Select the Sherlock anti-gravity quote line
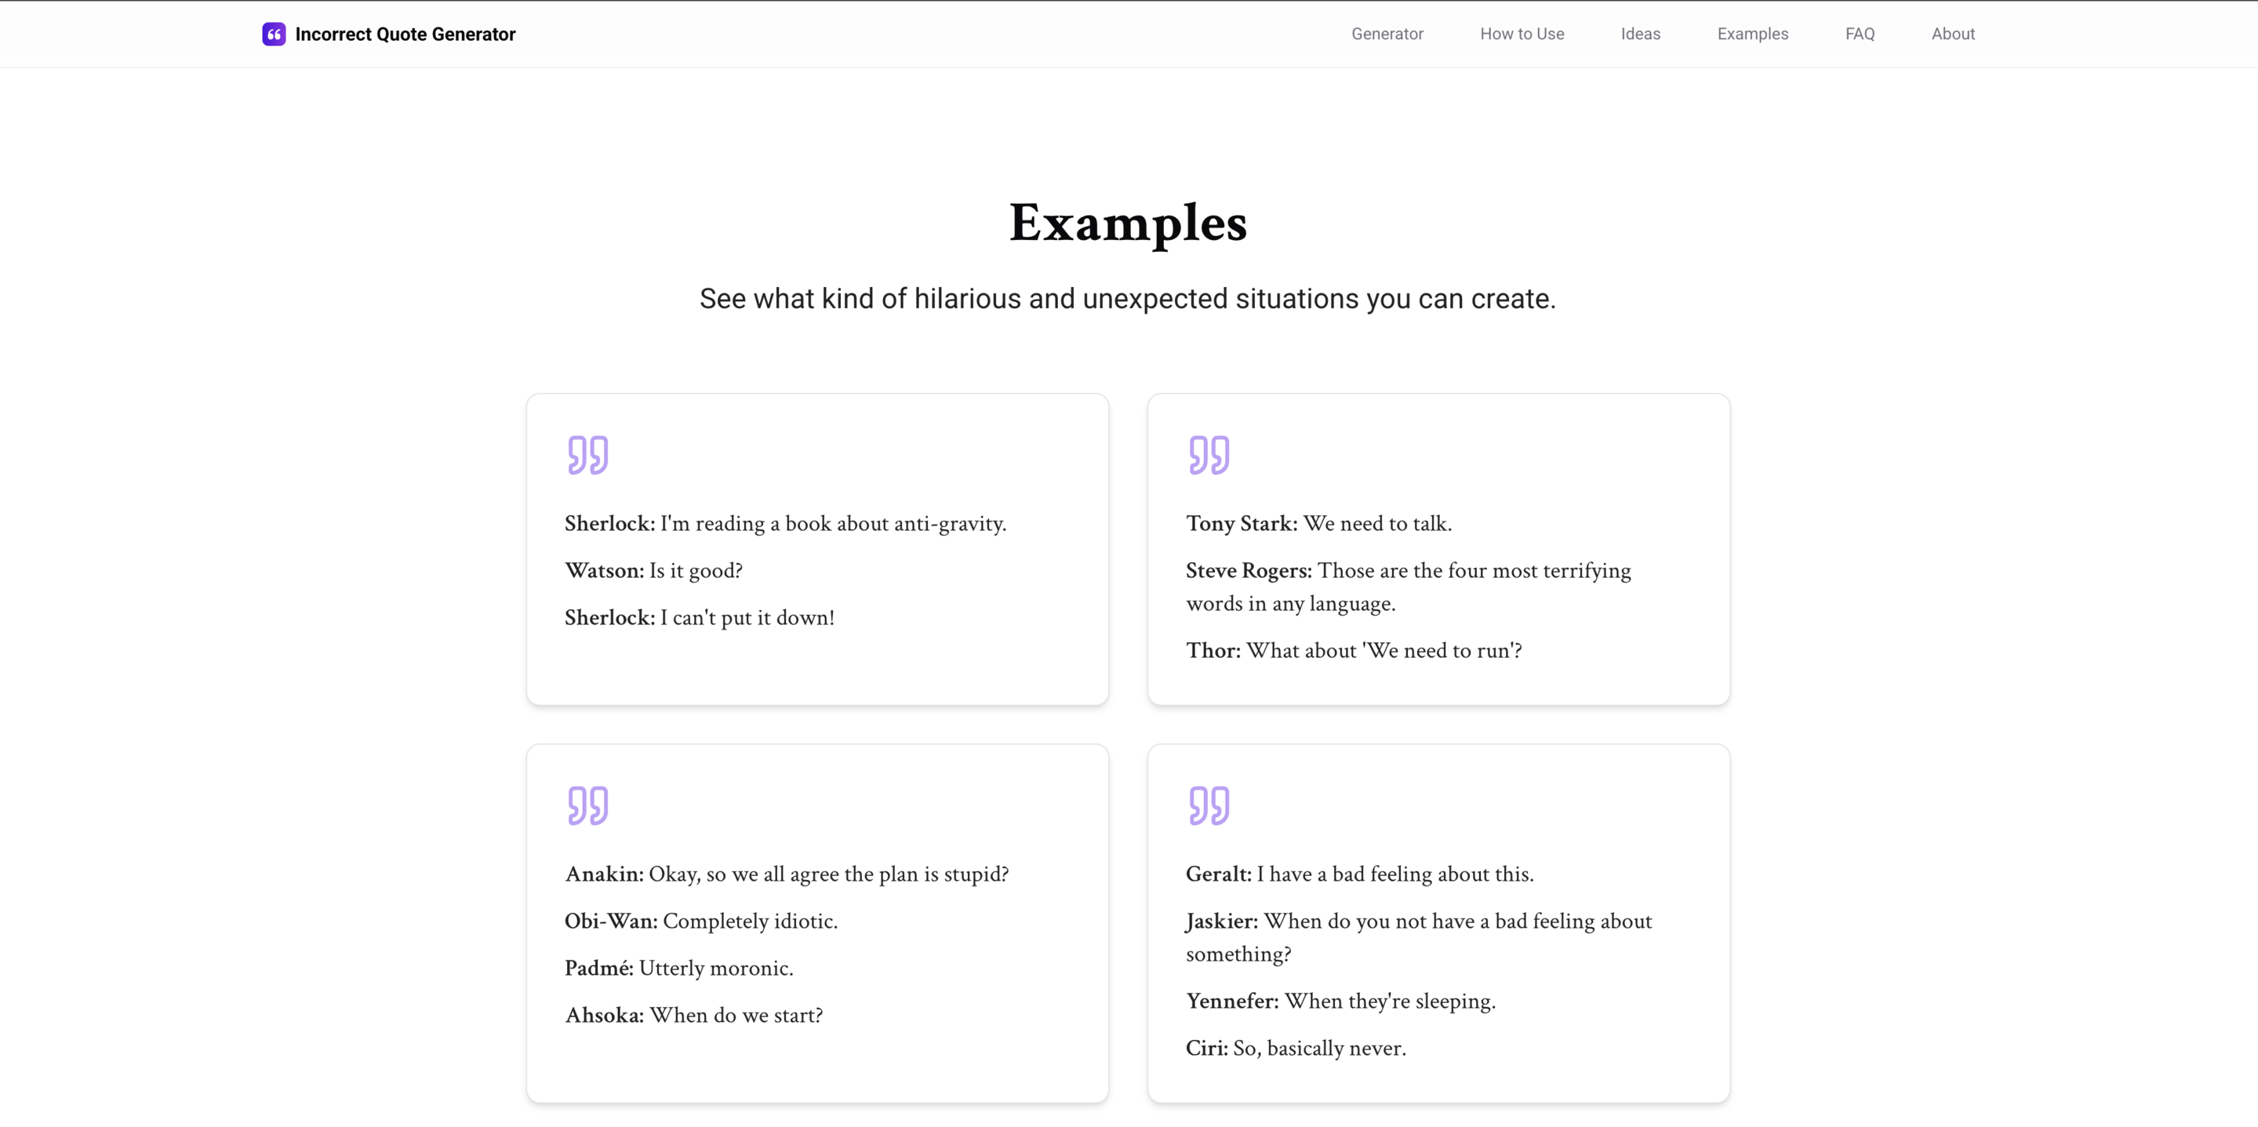This screenshot has height=1127, width=2258. (785, 523)
